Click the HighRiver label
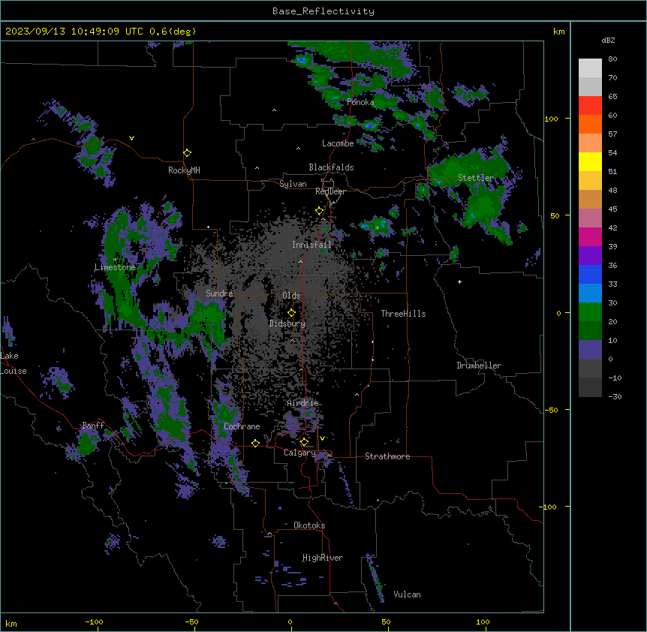This screenshot has width=647, height=632. [323, 558]
